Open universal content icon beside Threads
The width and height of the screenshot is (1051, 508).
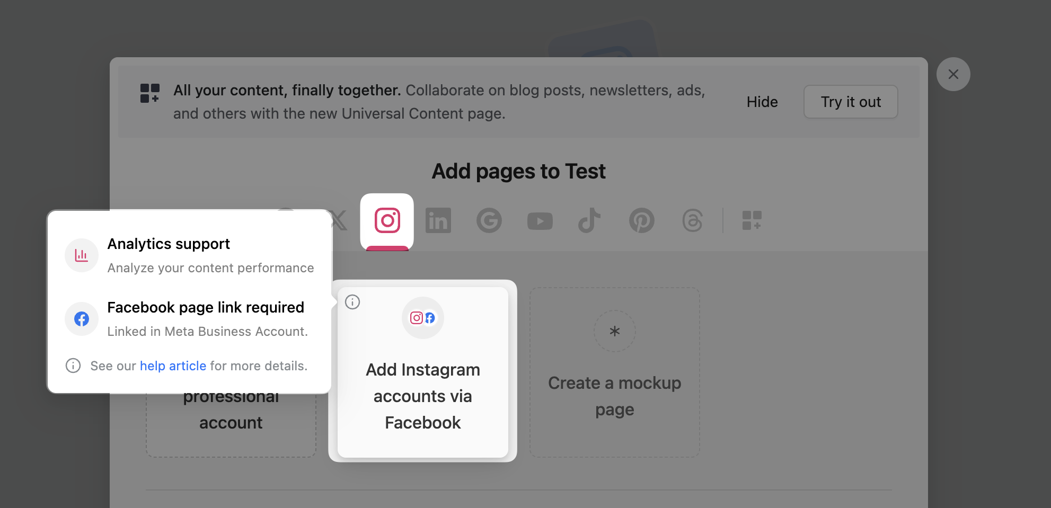(752, 221)
